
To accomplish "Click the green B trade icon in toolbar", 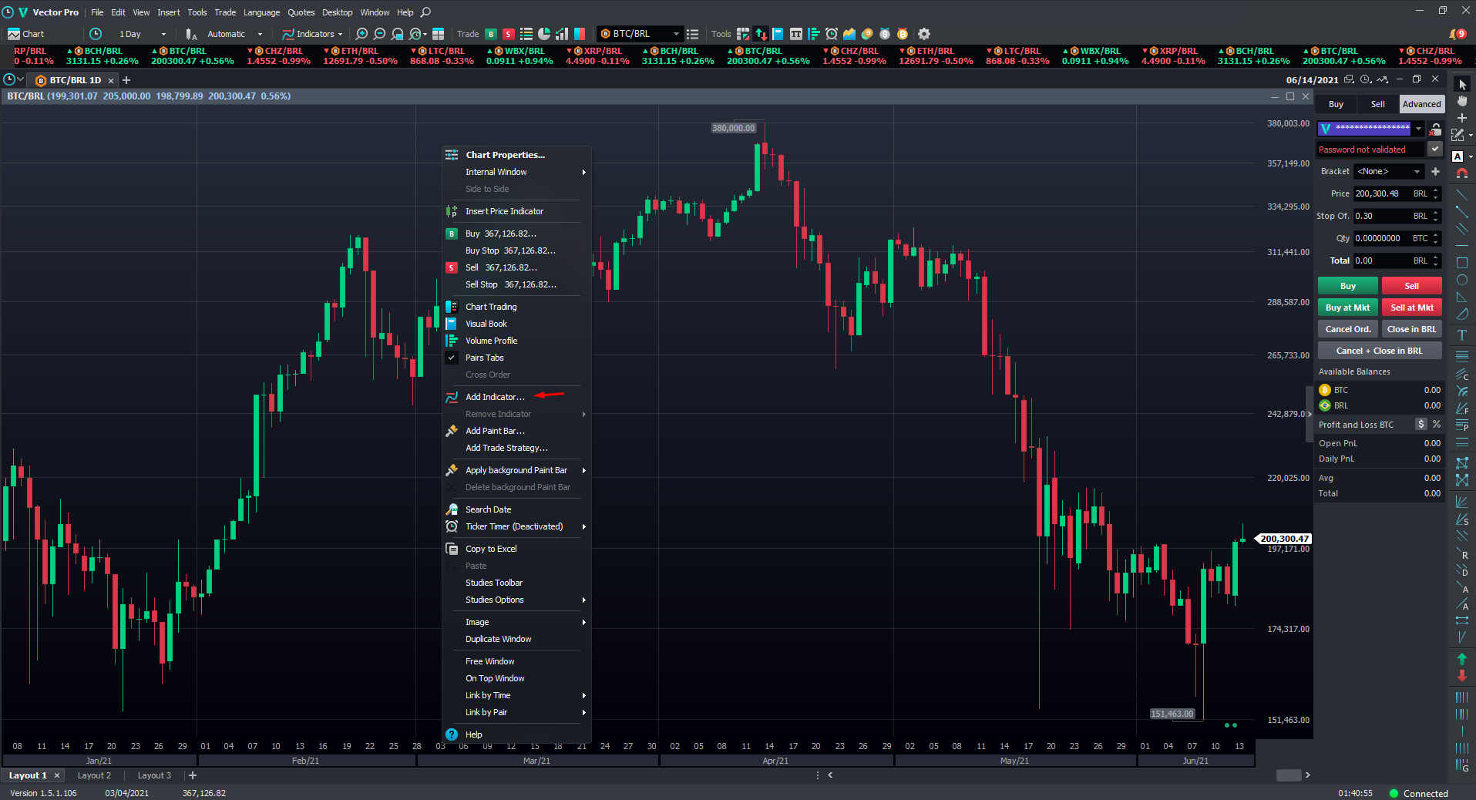I will click(x=491, y=34).
